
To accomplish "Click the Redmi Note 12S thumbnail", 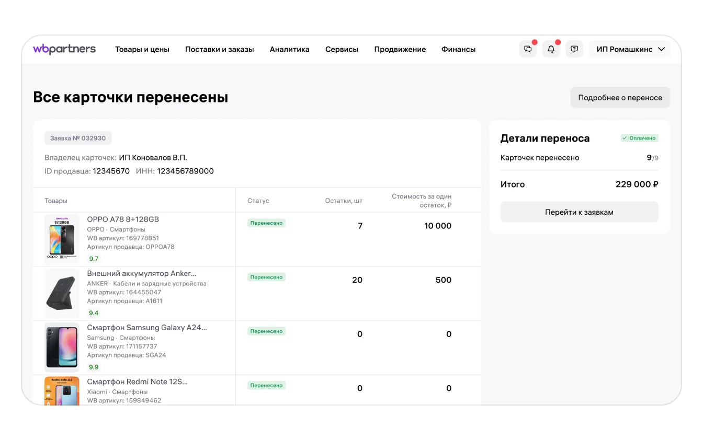I will tap(62, 391).
